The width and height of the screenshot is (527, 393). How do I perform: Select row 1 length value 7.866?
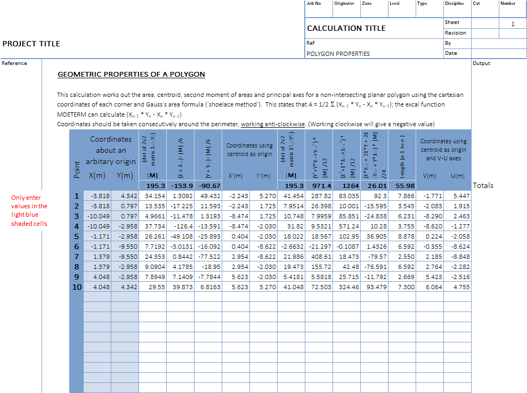click(402, 196)
